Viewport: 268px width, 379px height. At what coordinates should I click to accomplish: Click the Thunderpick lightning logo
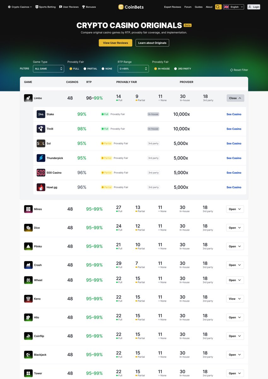coord(41,158)
